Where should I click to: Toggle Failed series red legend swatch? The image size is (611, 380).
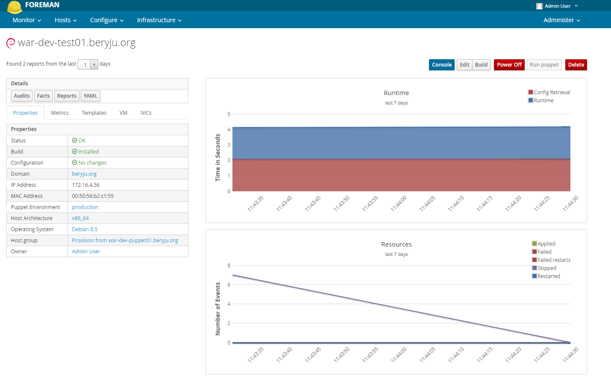pos(535,252)
